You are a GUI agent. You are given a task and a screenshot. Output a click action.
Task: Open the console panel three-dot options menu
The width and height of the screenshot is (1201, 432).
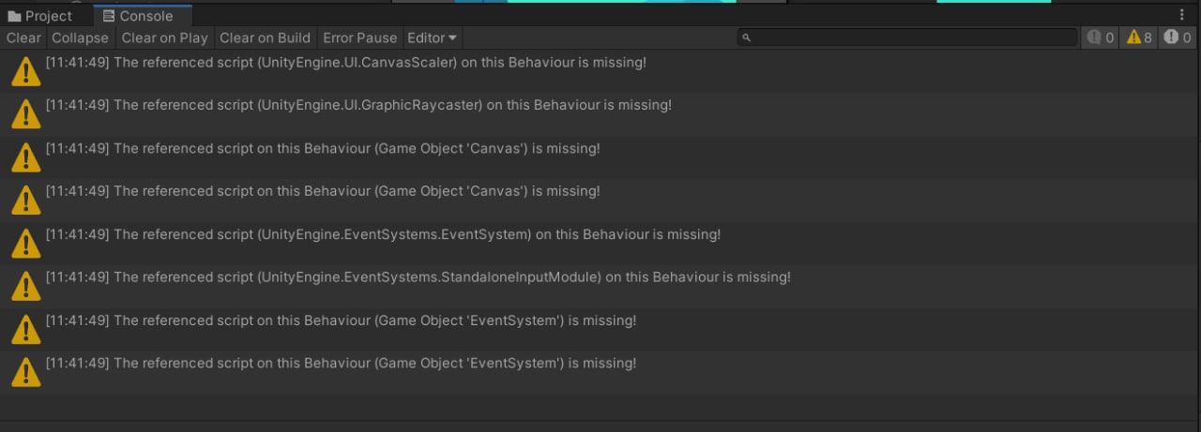[x=1181, y=15]
